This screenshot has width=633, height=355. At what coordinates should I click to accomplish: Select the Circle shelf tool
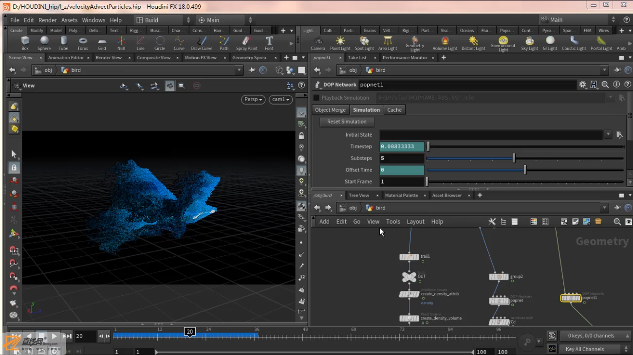(x=160, y=43)
